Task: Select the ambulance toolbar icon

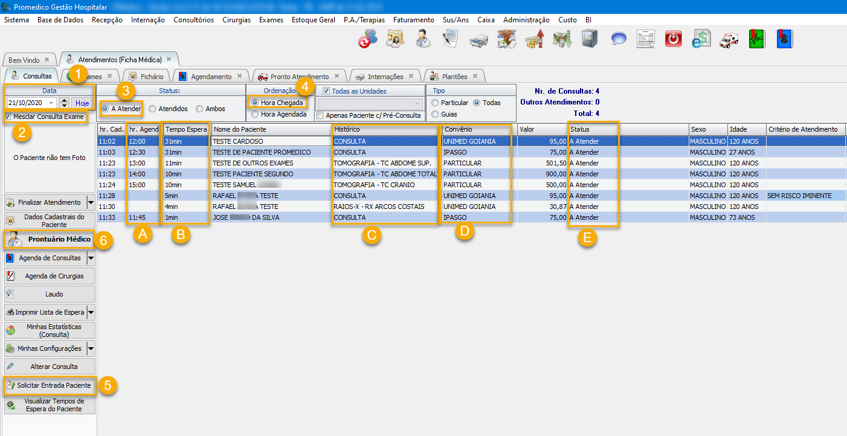Action: coord(729,39)
